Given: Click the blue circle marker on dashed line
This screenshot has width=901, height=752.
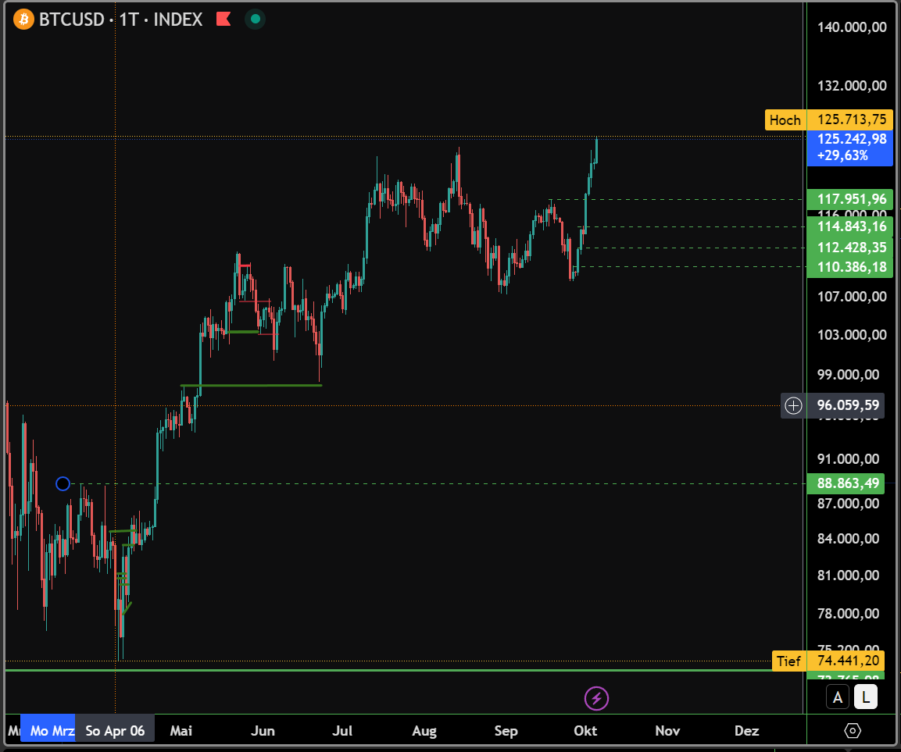Looking at the screenshot, I should click(63, 483).
